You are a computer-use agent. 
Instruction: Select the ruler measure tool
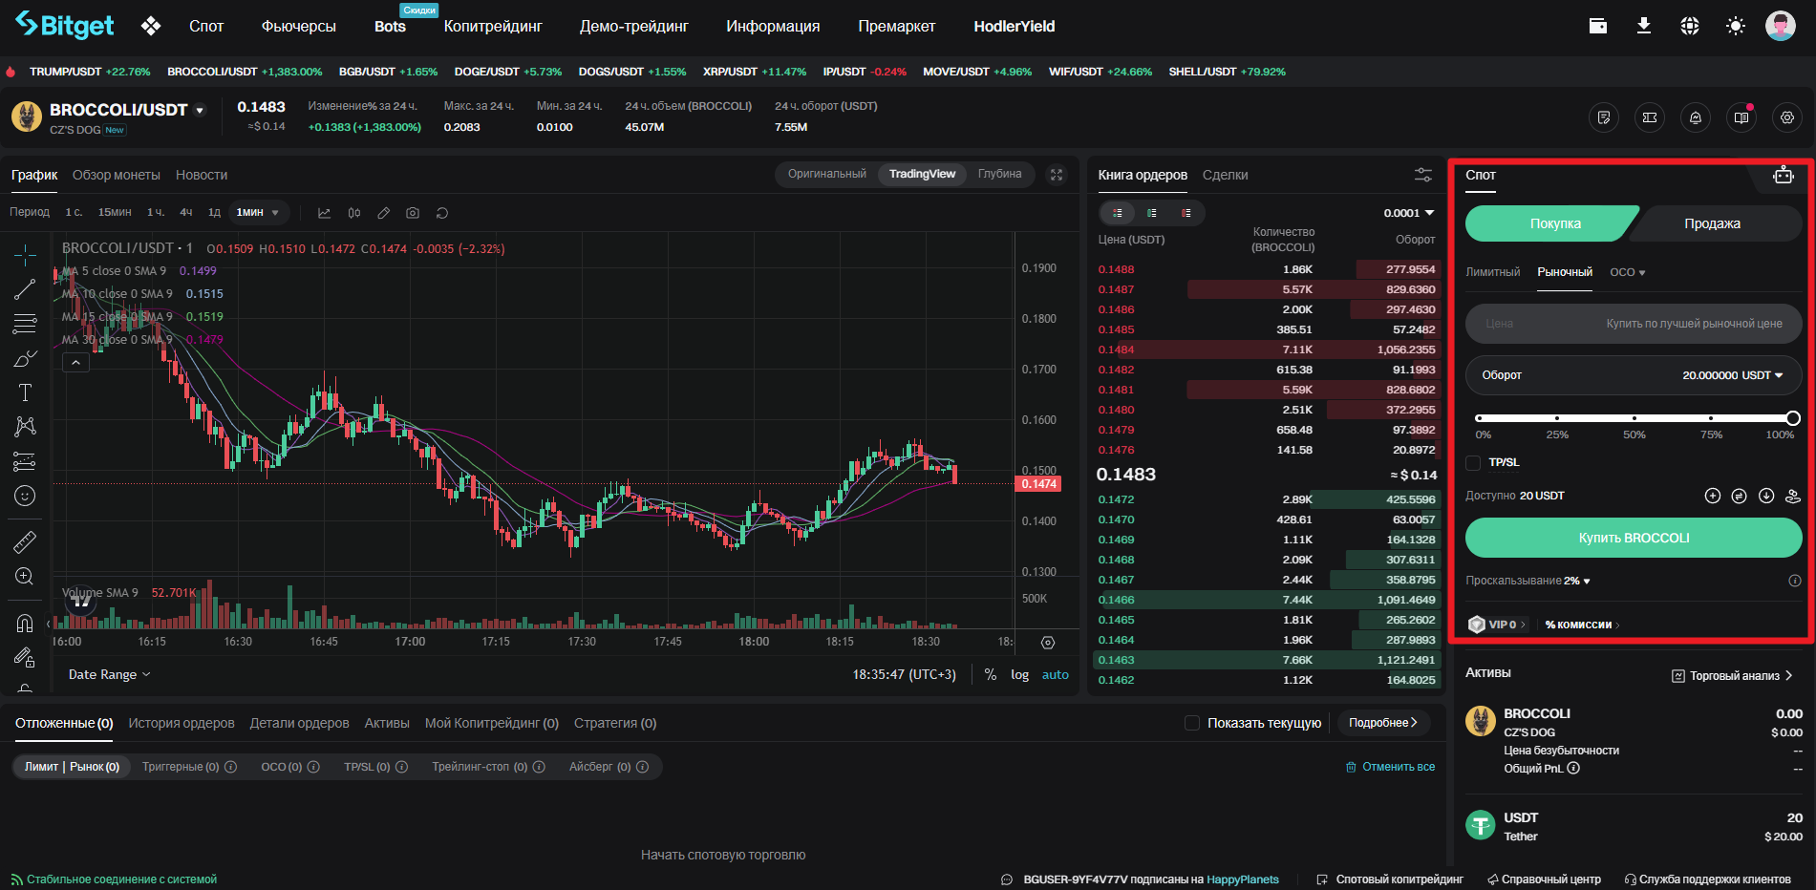[x=25, y=542]
